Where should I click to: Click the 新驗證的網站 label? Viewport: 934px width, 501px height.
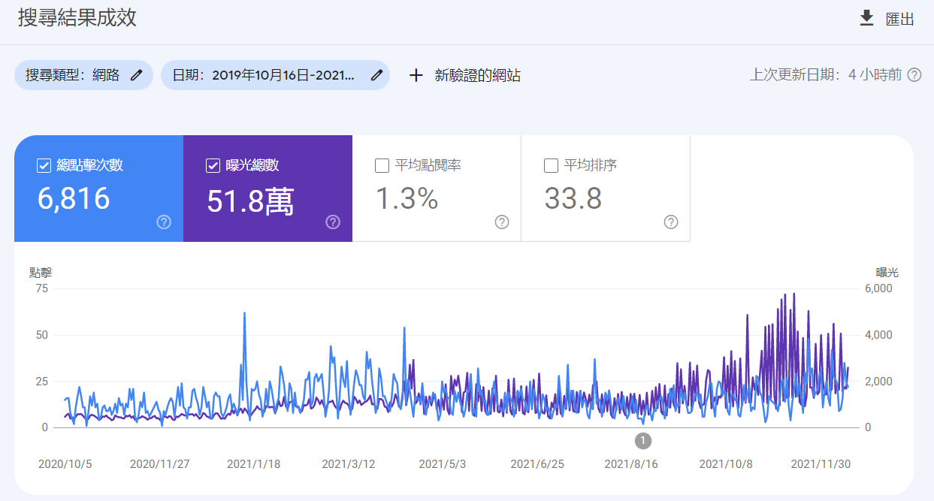pyautogui.click(x=478, y=75)
